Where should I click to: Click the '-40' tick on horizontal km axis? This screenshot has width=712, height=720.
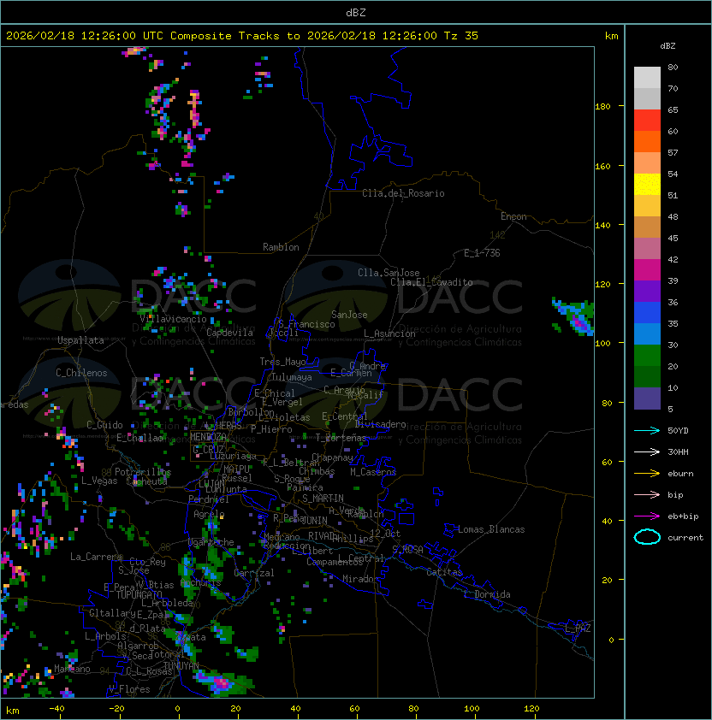click(x=56, y=709)
